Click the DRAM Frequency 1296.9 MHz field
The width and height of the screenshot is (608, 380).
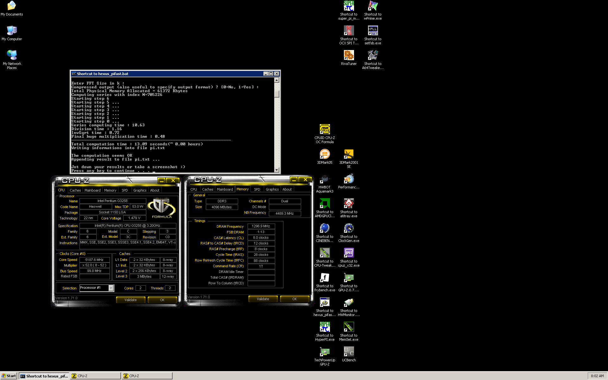pos(261,226)
